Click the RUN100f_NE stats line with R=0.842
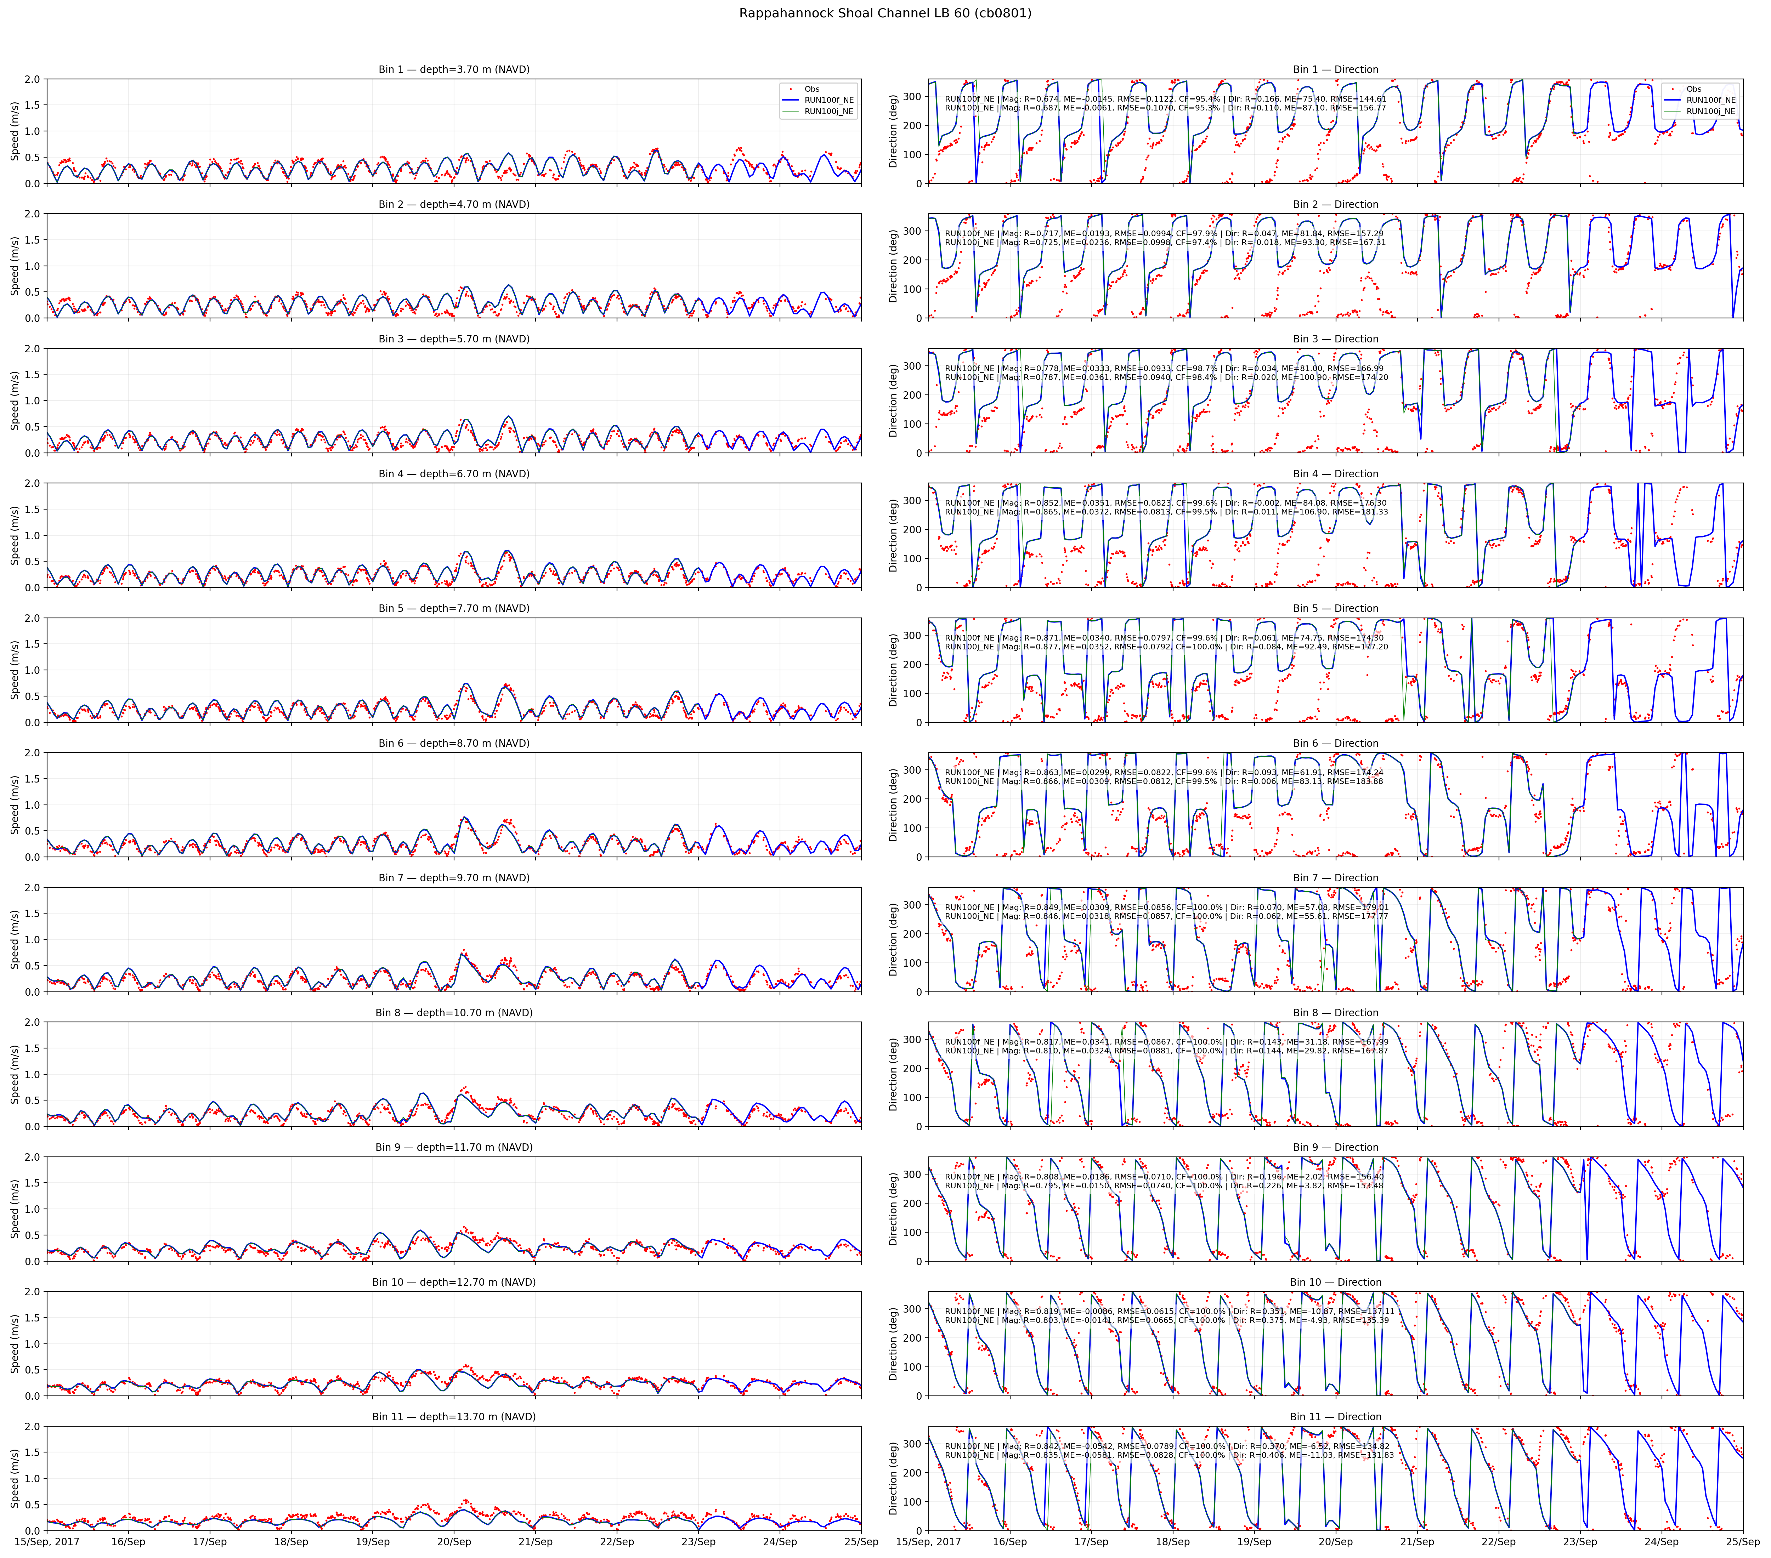 point(1167,1445)
